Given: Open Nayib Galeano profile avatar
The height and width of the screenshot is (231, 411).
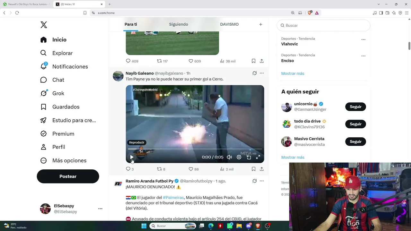Looking at the screenshot, I should (118, 76).
